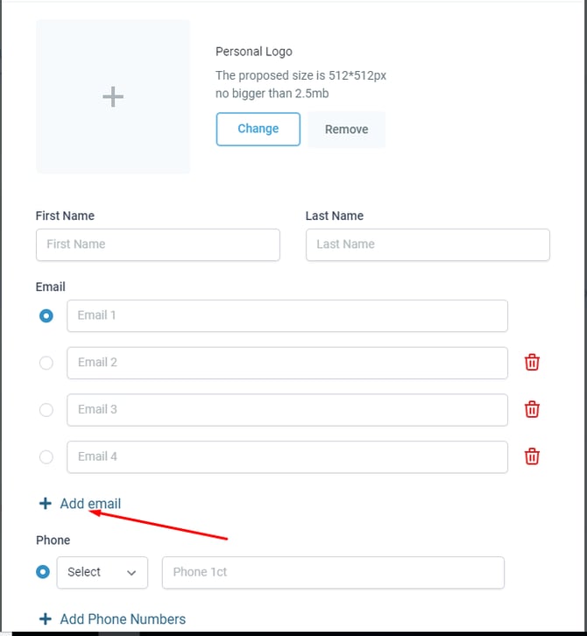Click trash icon beside Email 3
The width and height of the screenshot is (587, 636).
pos(532,409)
